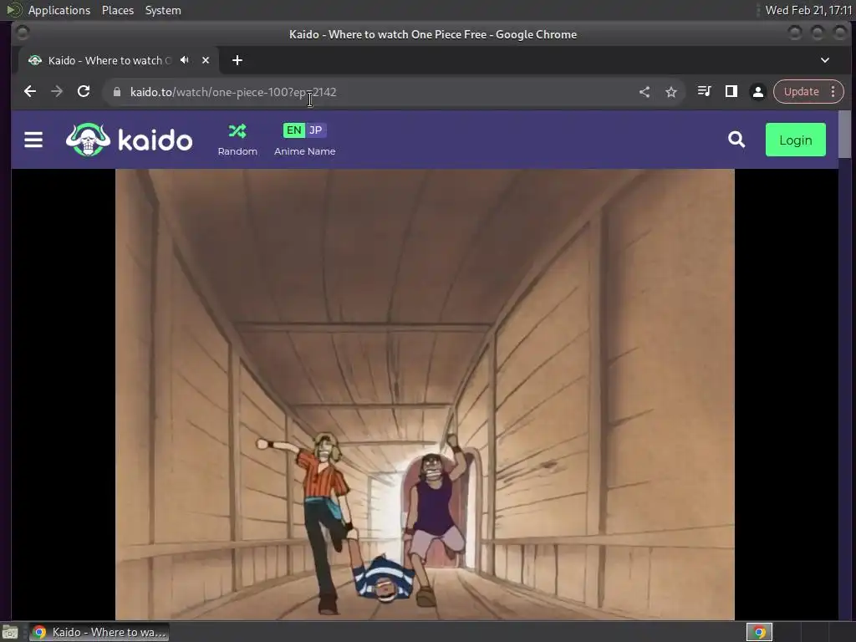The height and width of the screenshot is (642, 856).
Task: Click the Chrome workspace switcher icon
Action: [x=759, y=632]
